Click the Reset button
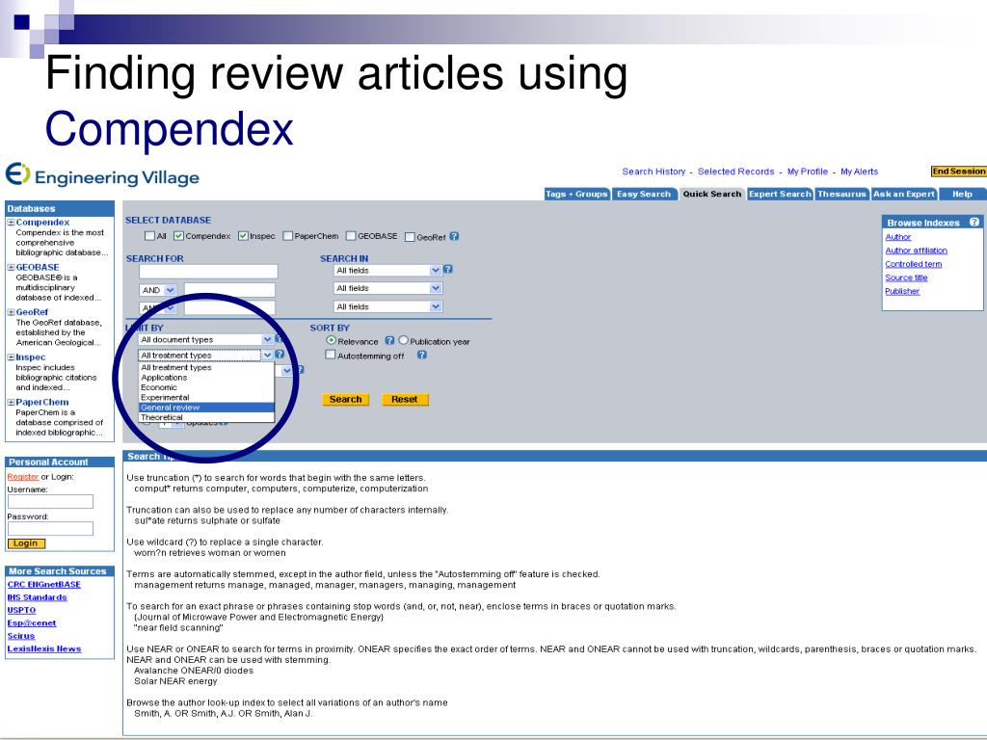 [405, 399]
